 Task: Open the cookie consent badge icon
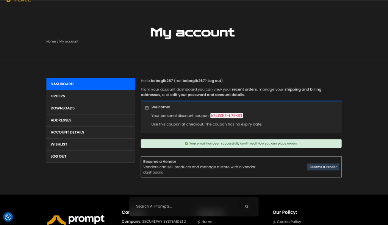click(x=8, y=217)
